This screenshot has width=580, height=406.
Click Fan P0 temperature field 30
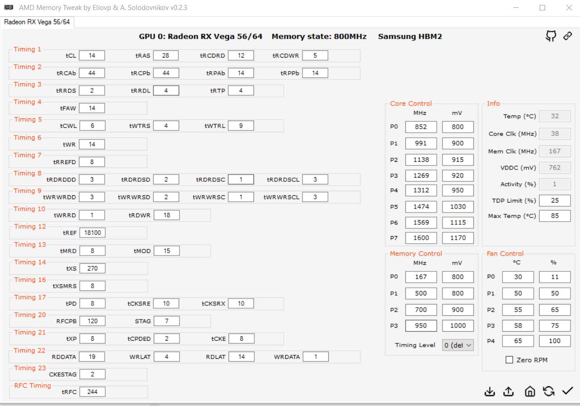518,277
